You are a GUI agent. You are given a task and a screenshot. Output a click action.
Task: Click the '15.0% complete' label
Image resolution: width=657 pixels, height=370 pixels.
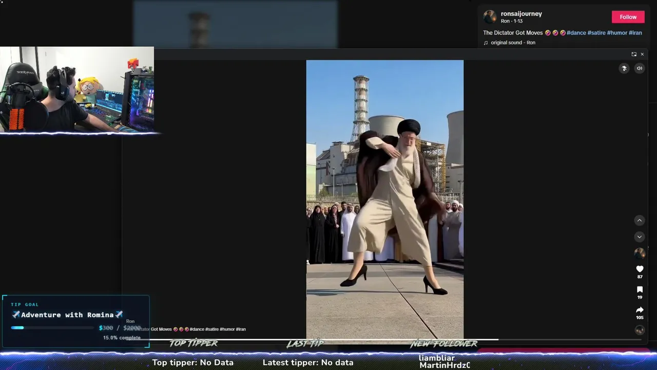[122, 338]
